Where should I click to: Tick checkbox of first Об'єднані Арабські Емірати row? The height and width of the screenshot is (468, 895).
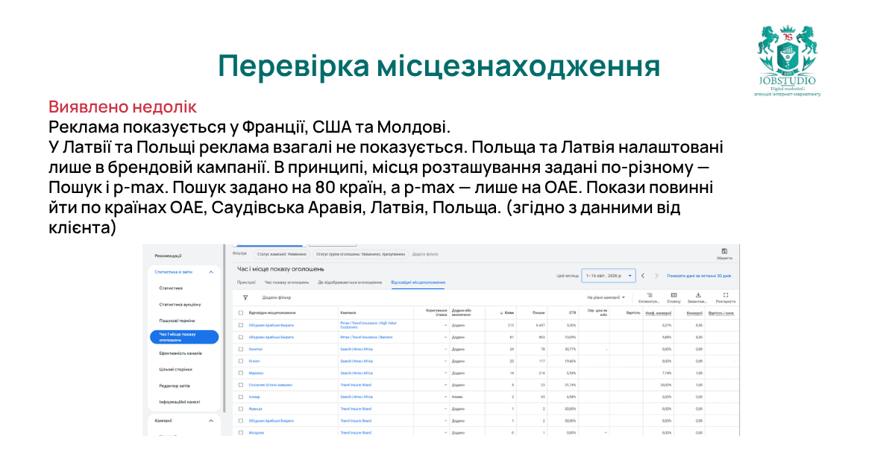[240, 325]
